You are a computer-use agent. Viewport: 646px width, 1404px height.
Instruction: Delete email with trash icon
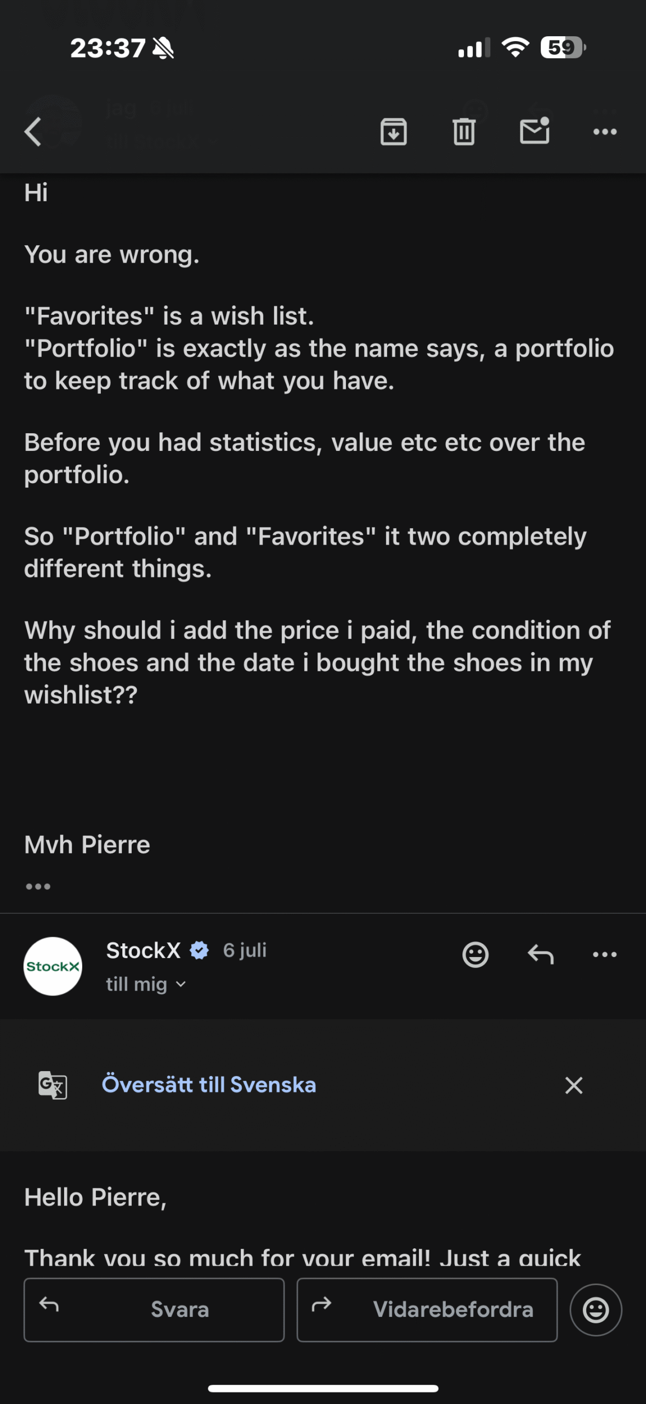464,132
